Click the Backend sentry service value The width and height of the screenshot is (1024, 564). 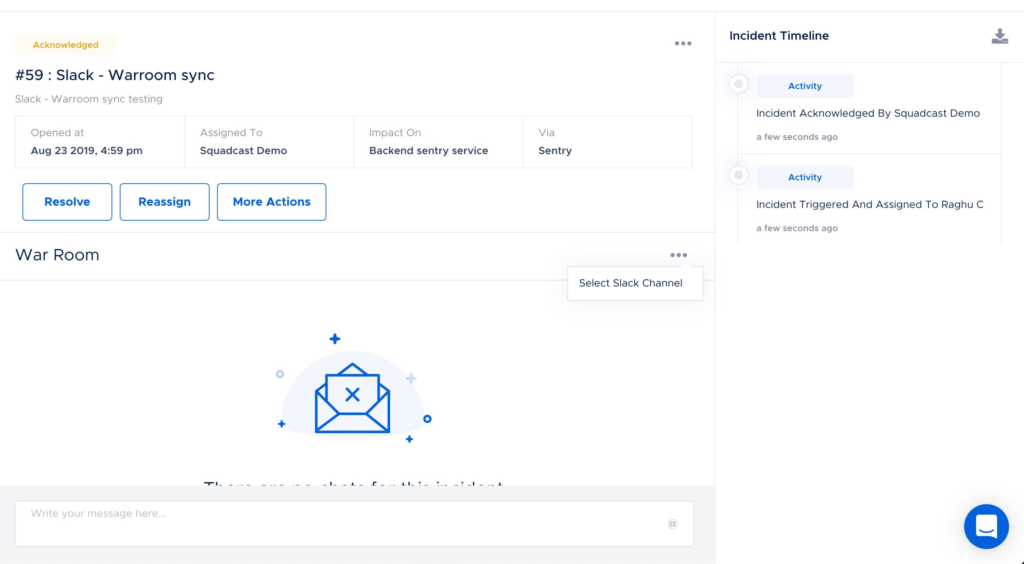pyautogui.click(x=428, y=151)
